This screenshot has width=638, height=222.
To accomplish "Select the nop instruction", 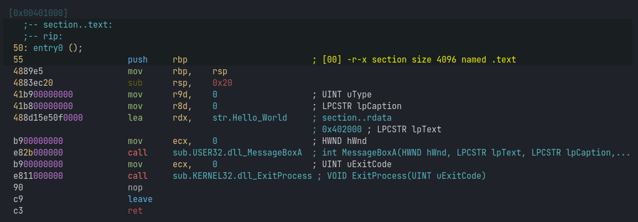I will coord(135,187).
